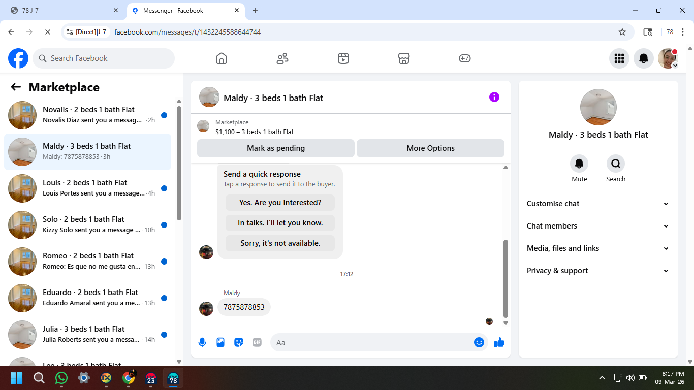Bookmark this page star icon
The image size is (694, 390).
tap(622, 32)
